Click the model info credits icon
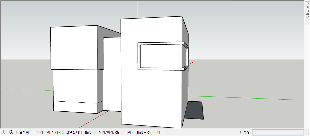This screenshot has height=136, width=310. point(11,132)
